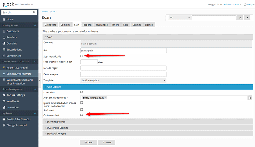Expand the Quarantine Settings section
Image resolution: width=255 pixels, height=147 pixels.
148,128
